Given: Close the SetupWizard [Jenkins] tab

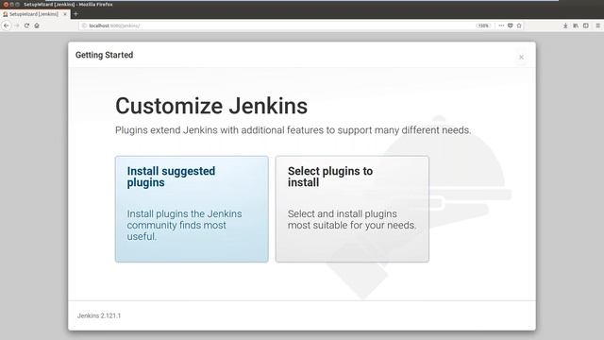Looking at the screenshot, I should tap(65, 14).
